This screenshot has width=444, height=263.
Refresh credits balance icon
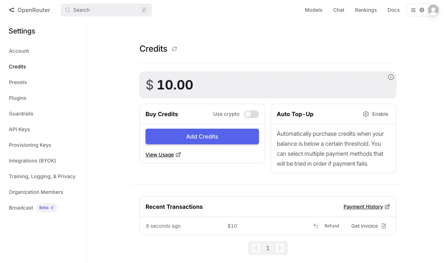tap(174, 49)
